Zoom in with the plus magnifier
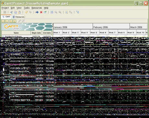 (x=60, y=12)
